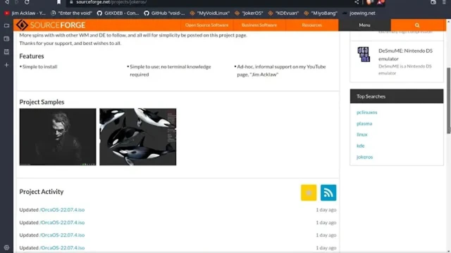This screenshot has width=451, height=253.
Task: Click the plus icon in sidebar
Action: coord(6,65)
